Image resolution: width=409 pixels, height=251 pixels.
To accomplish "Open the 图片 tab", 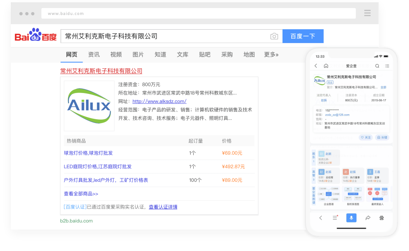I will point(138,55).
